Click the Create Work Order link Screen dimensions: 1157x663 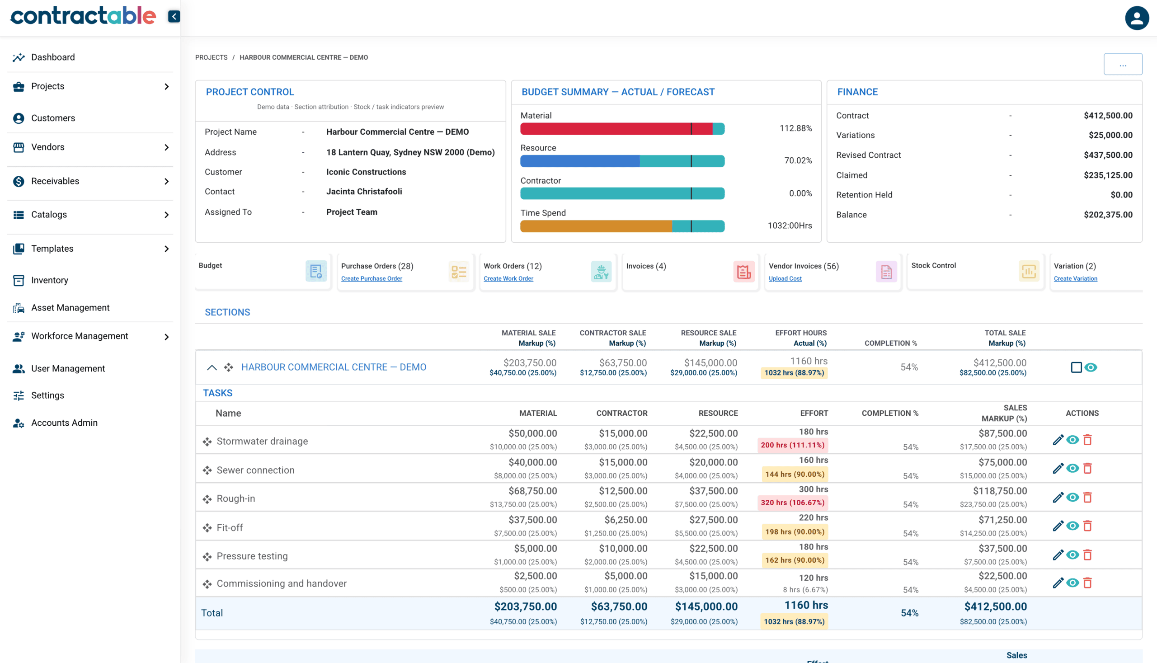(508, 279)
